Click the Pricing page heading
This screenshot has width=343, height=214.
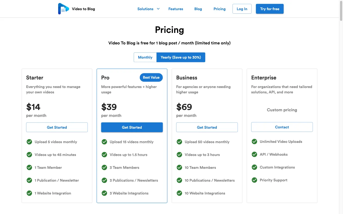169,30
